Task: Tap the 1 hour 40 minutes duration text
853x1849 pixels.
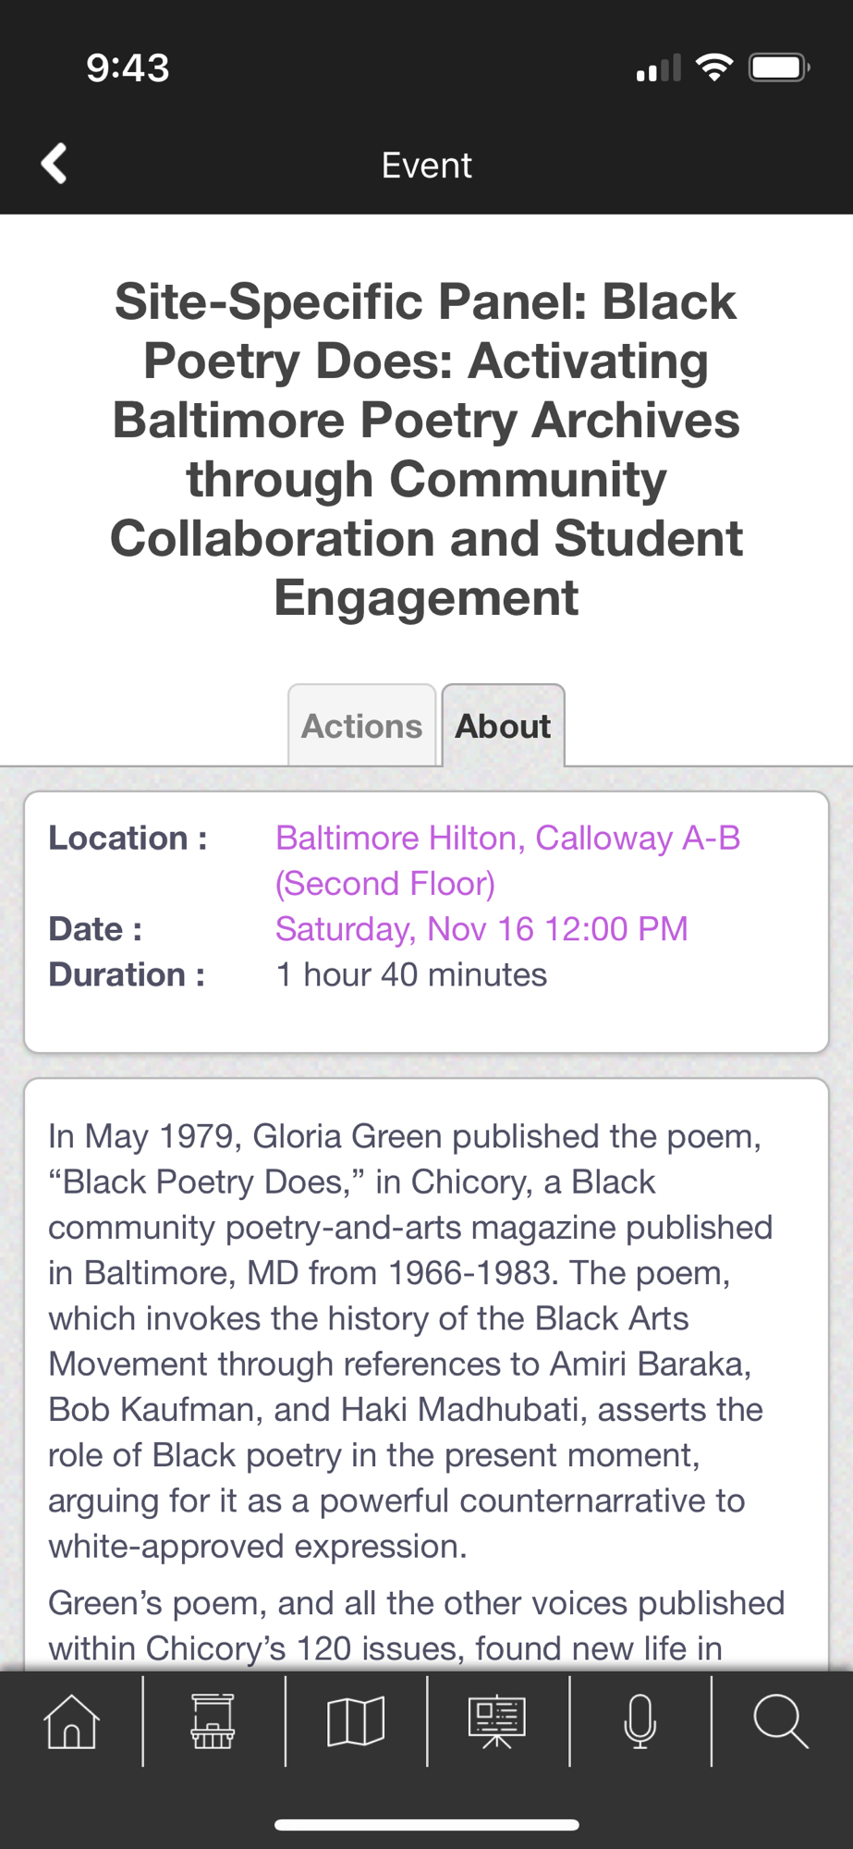Action: coord(411,974)
